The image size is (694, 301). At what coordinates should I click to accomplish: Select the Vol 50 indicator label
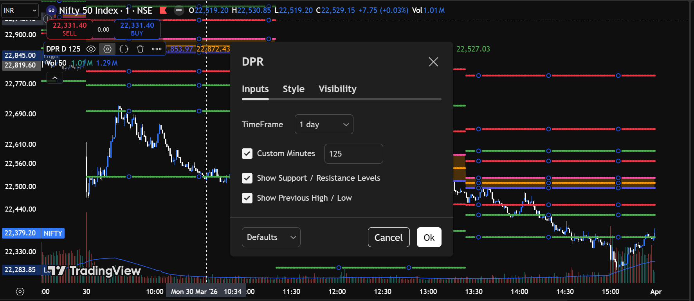click(56, 63)
